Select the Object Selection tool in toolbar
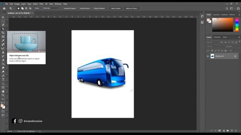This screenshot has height=135, width=241. [x=3, y=29]
